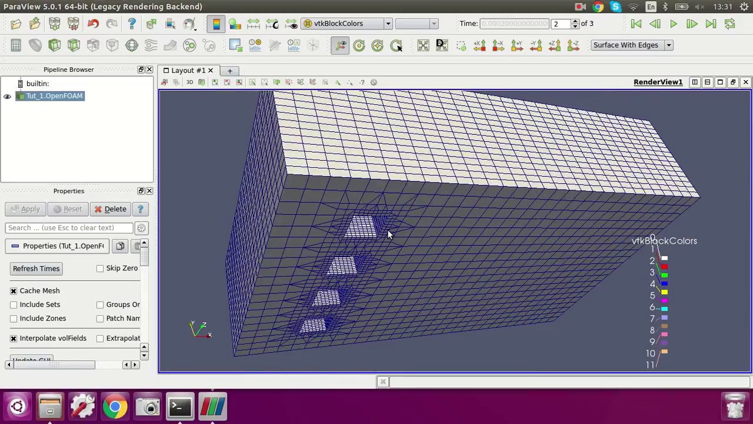The image size is (753, 424).
Task: Click the Calculator filter icon
Action: click(x=16, y=45)
